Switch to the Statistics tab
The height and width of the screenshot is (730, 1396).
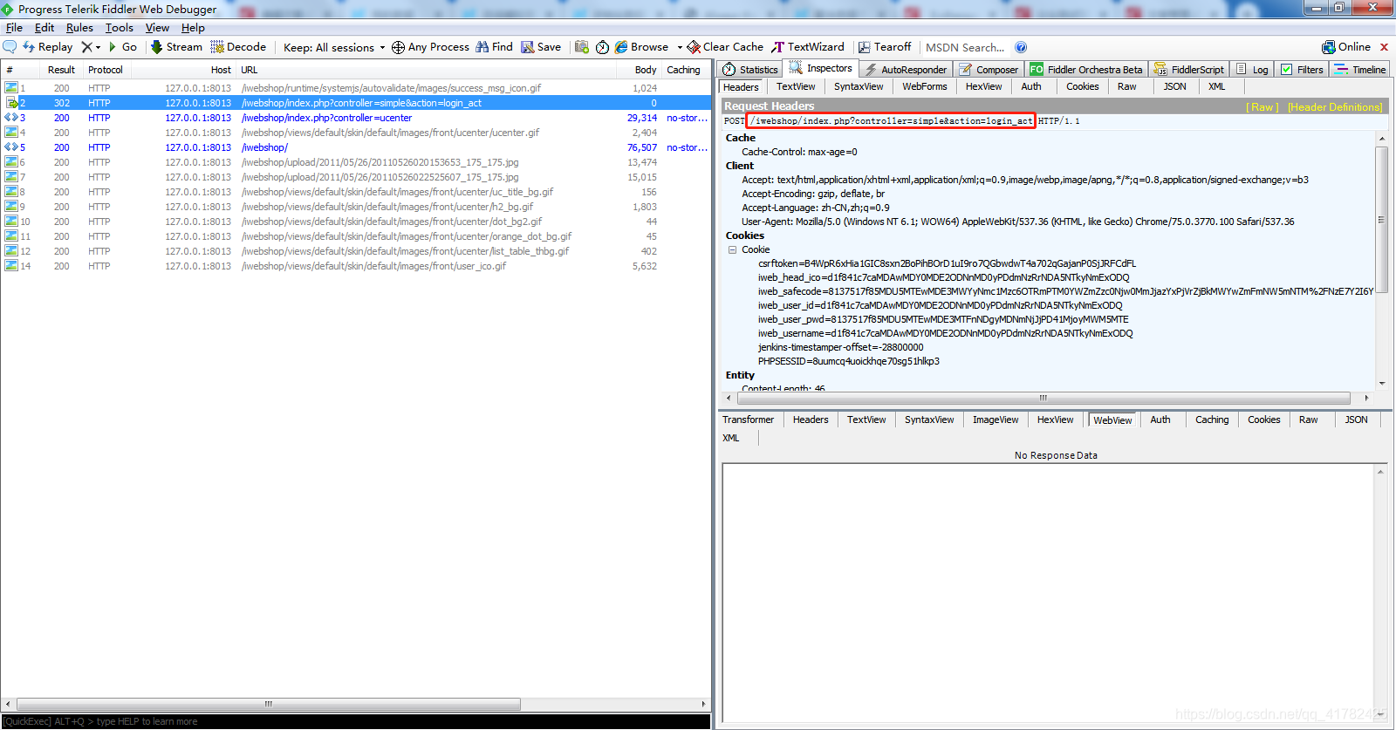tap(750, 70)
